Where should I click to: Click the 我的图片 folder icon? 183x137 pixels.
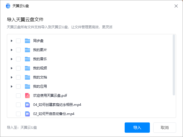tap(27, 50)
